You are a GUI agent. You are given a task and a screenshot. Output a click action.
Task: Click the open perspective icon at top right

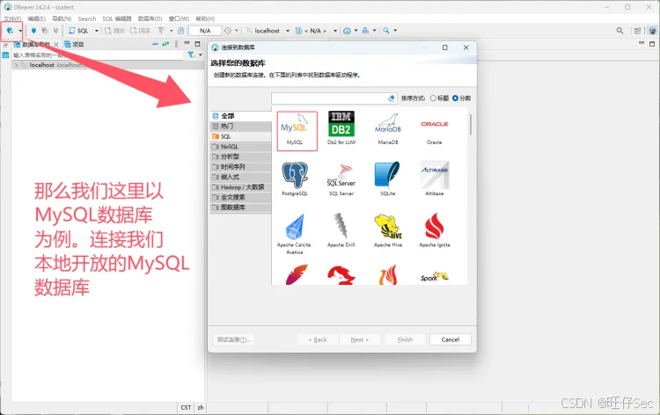coord(638,31)
